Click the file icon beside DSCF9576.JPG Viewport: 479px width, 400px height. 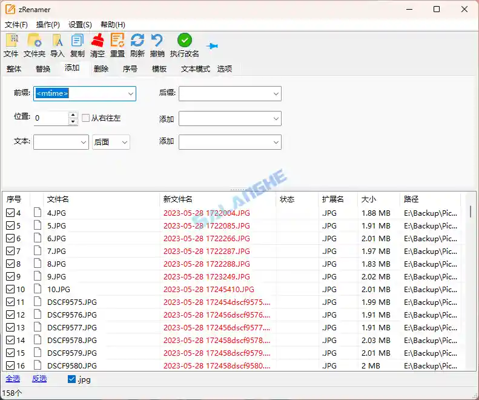(x=38, y=315)
